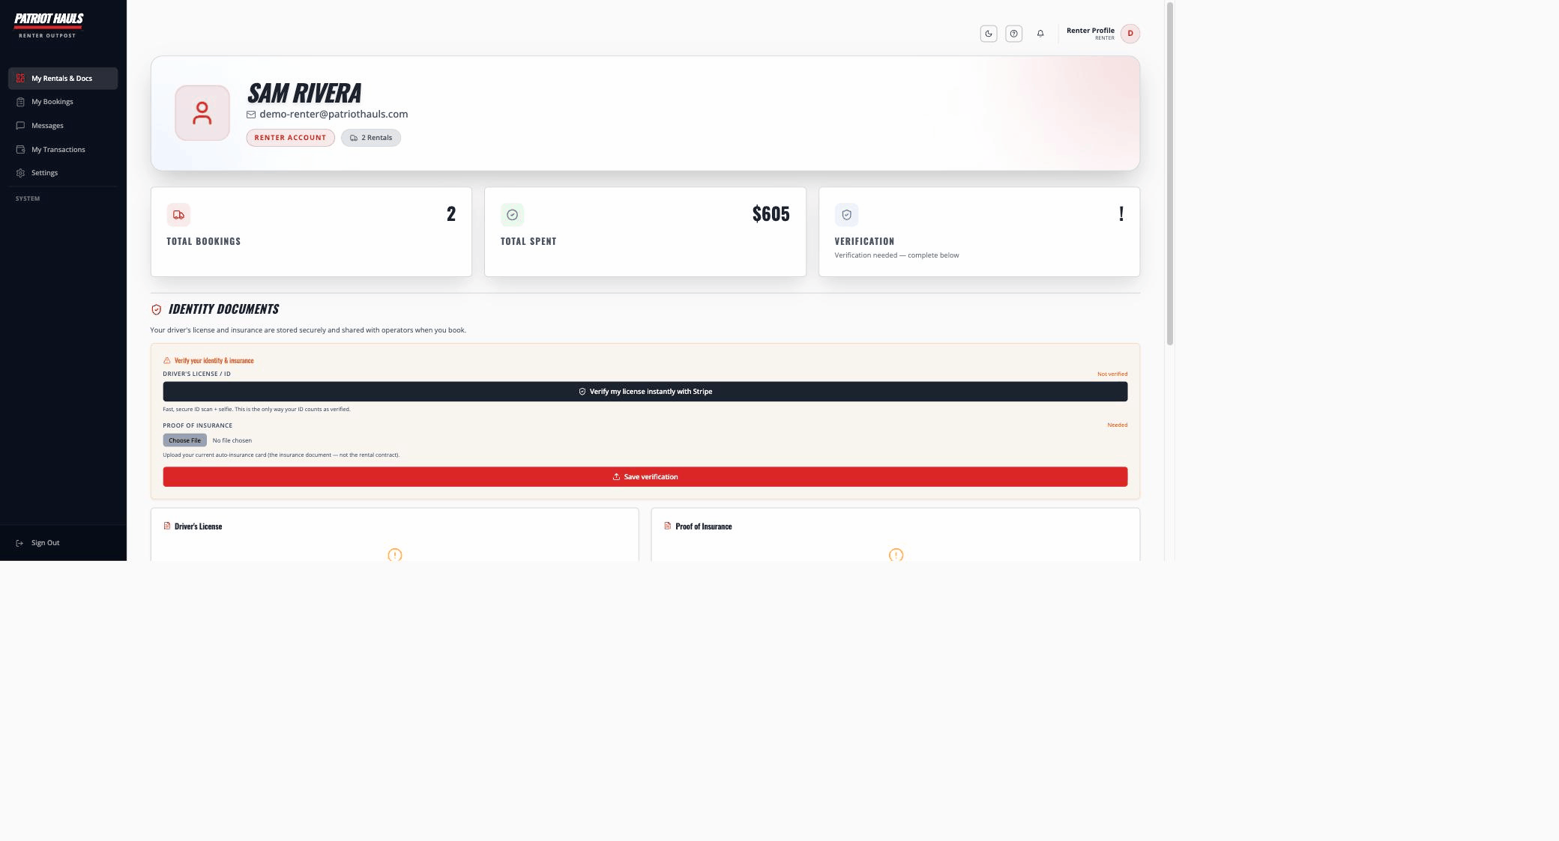Click the truck icon on Total Bookings
1559x841 pixels.
[x=178, y=215]
